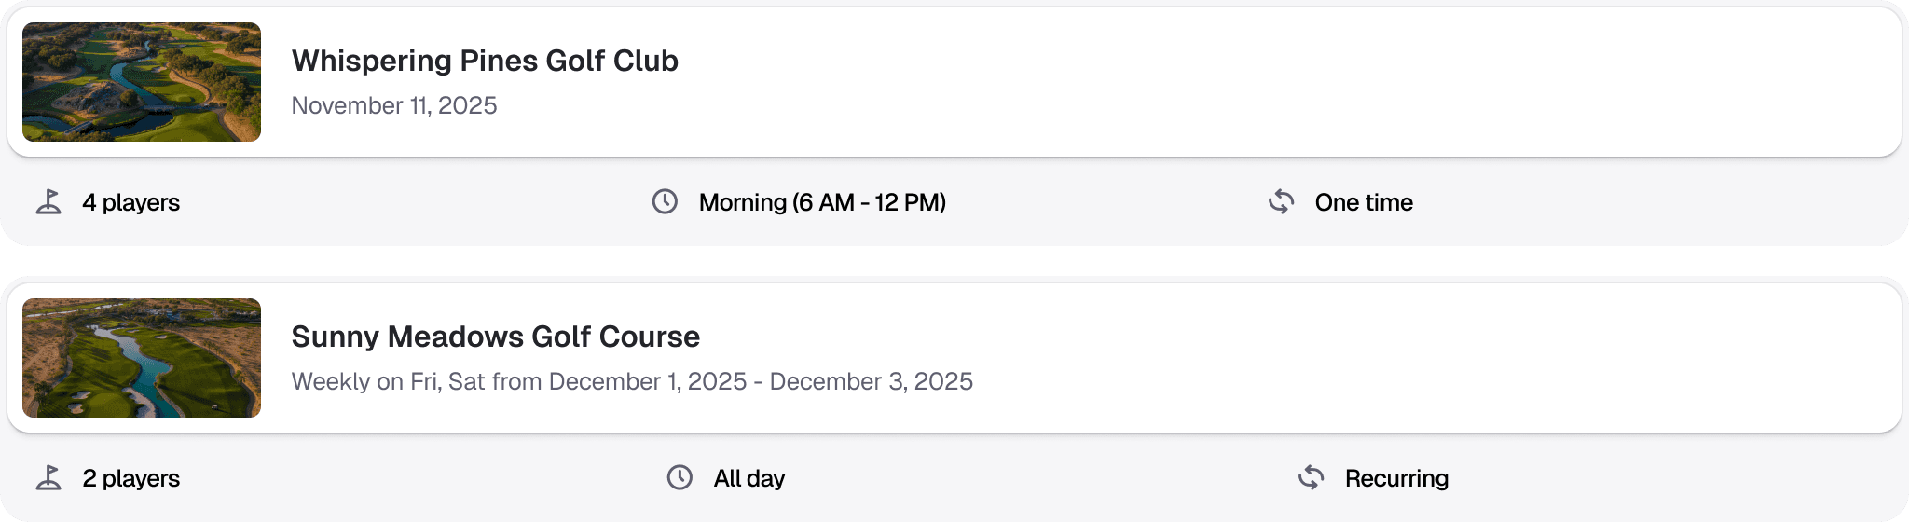Click the 4 players label

pyautogui.click(x=131, y=202)
